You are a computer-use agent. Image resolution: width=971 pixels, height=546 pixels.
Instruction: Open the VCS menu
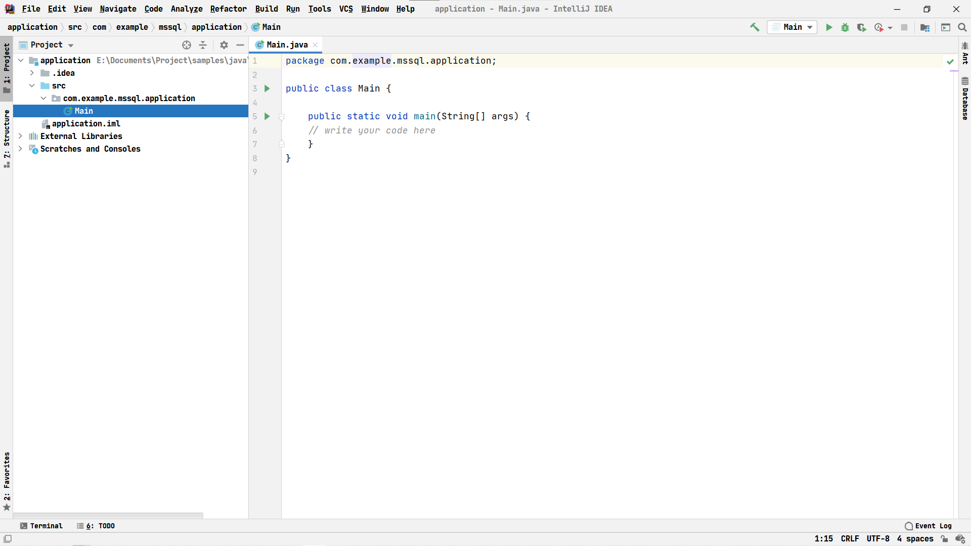tap(346, 9)
